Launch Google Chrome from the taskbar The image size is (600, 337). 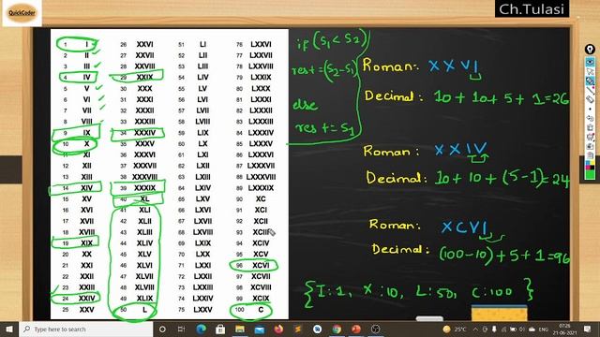(337, 329)
